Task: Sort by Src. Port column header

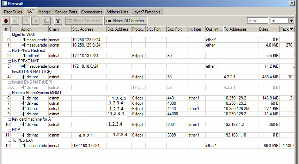Action: [x=156, y=29]
